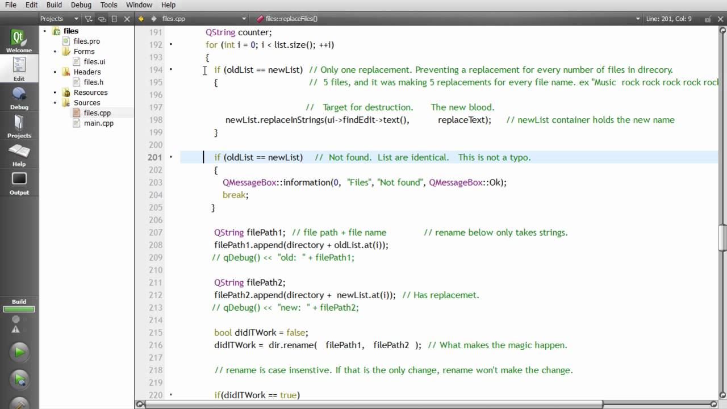Click line number 207 in gutter
This screenshot has width=727, height=409.
click(155, 232)
